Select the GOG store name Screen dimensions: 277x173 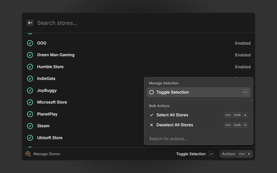42,43
